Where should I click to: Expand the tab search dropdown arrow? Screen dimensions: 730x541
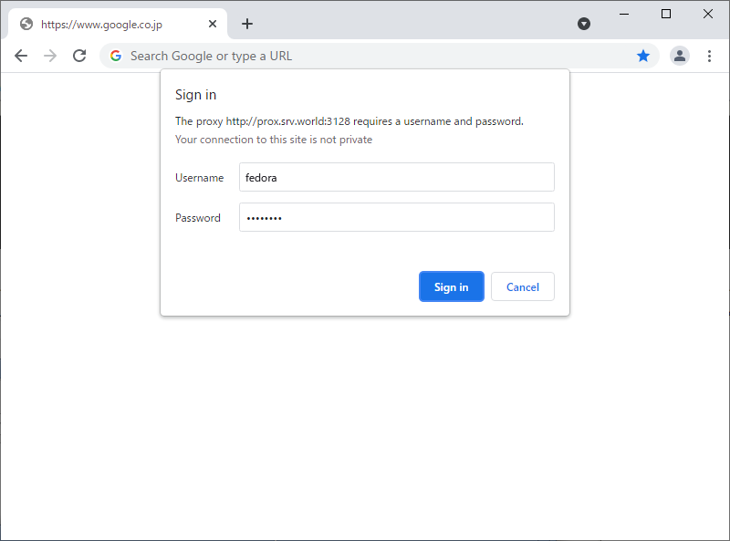click(x=584, y=24)
